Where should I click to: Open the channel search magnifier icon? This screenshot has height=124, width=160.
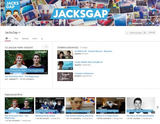[x=42, y=39]
